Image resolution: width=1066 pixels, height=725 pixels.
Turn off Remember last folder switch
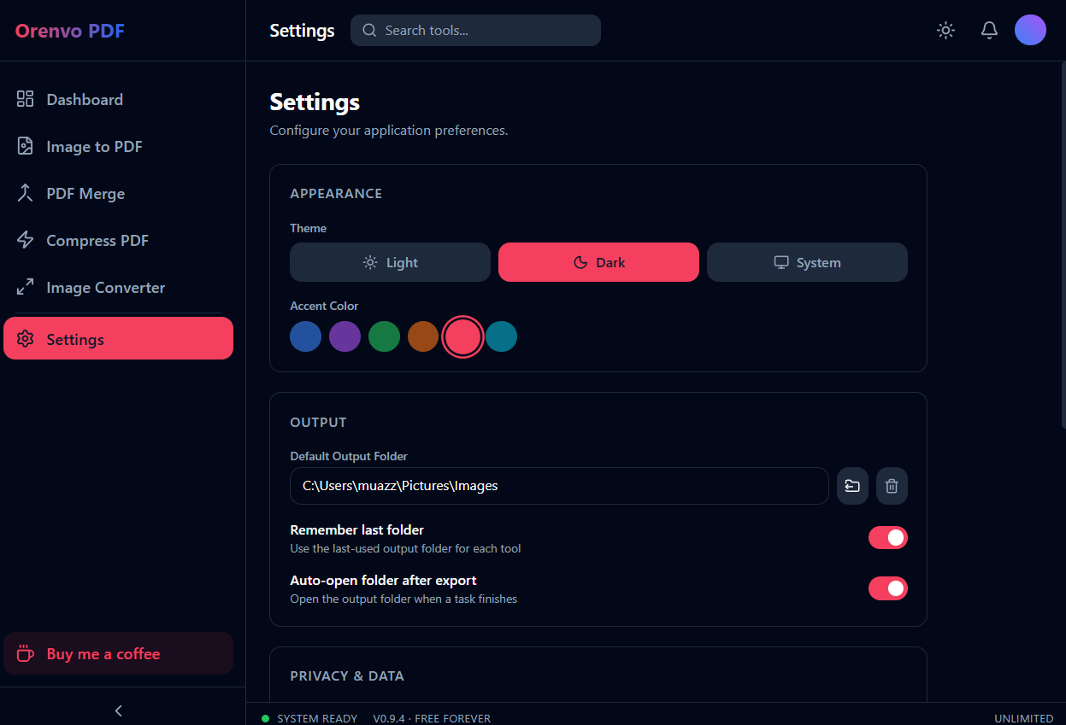click(x=888, y=538)
